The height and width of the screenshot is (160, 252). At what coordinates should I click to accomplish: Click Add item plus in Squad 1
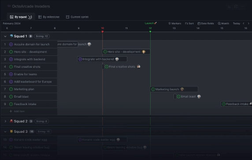[11, 111]
